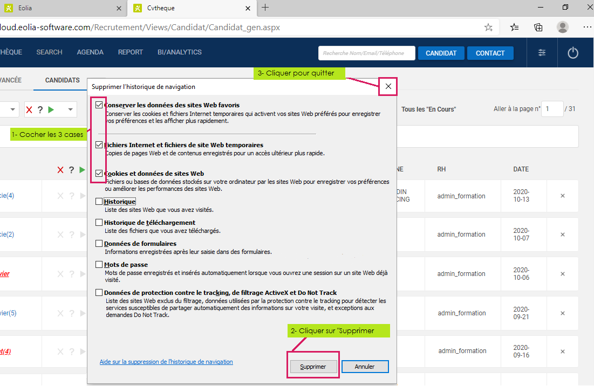
Task: Open the browser collections icon
Action: click(x=538, y=27)
